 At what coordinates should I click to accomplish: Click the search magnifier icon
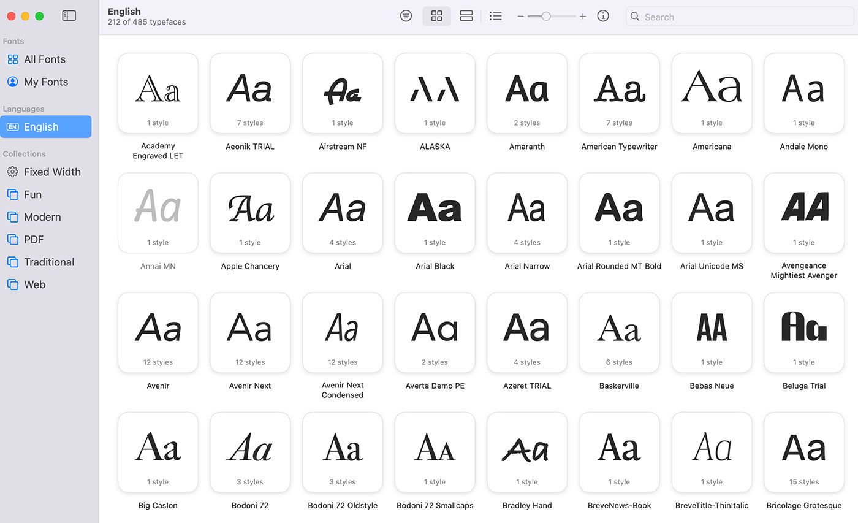tap(635, 17)
